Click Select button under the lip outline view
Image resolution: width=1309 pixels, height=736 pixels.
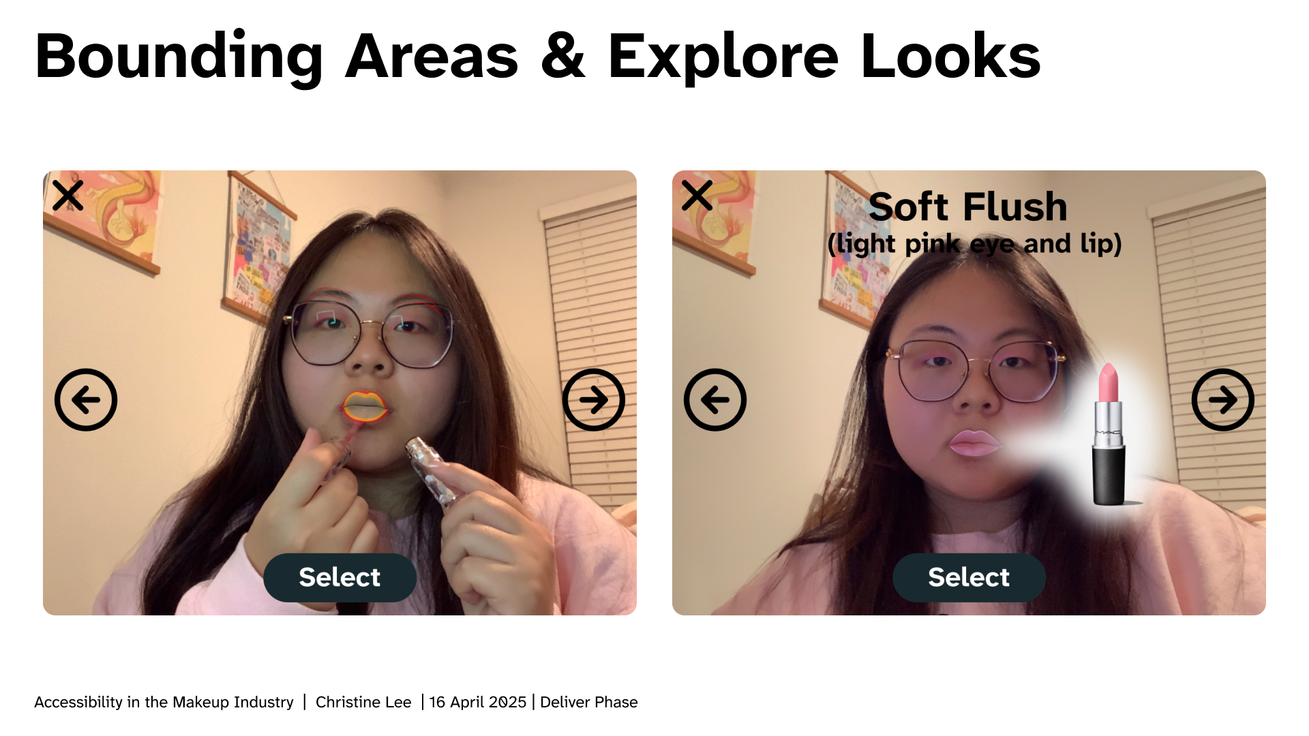tap(340, 577)
